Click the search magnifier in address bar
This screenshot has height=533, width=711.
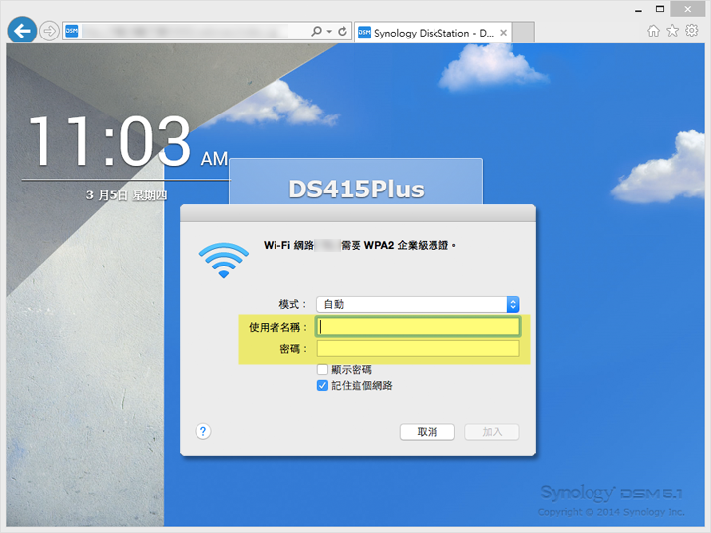click(x=317, y=31)
